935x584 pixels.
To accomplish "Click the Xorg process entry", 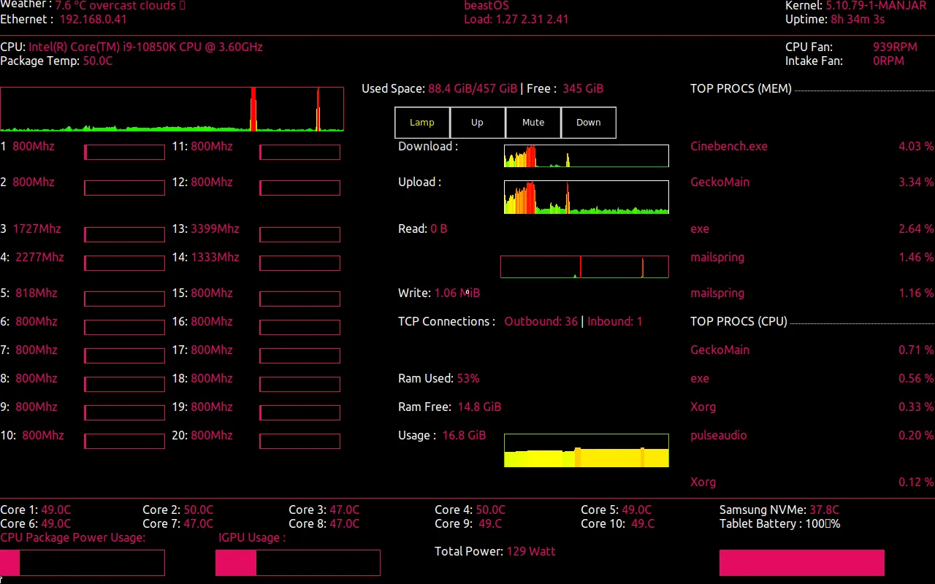I will [703, 407].
